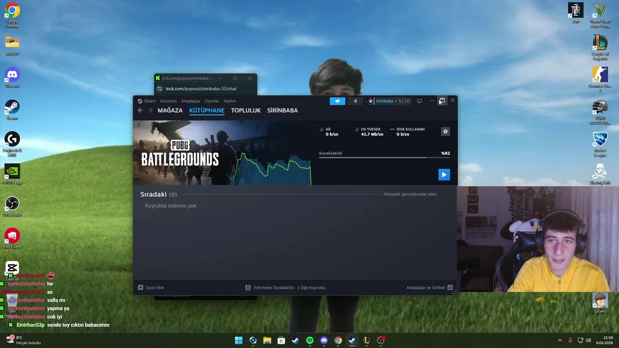Screen dimensions: 619x348
Task: Open Grand Theft Auto V desktop icon
Action: point(600,15)
